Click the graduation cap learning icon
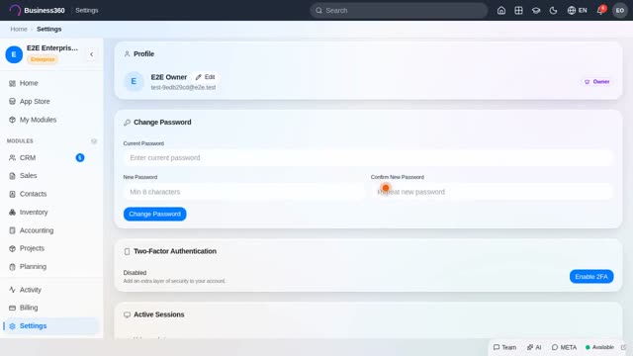 [536, 11]
